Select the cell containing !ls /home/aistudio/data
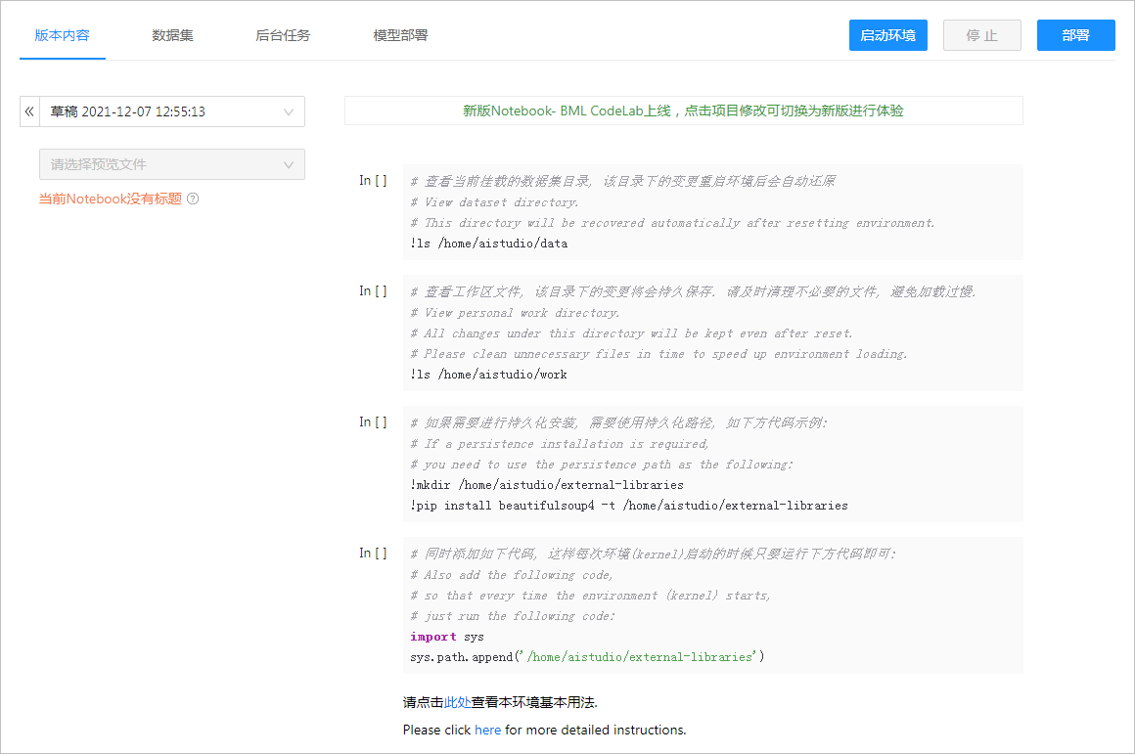Screen dimensions: 1135x754 point(713,212)
